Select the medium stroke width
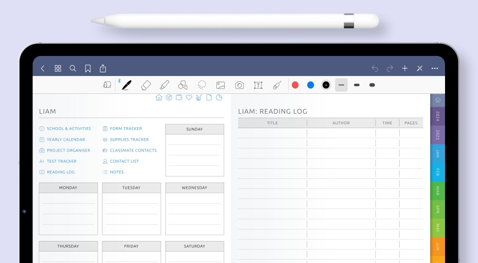Screen dimensions: 478x263 pyautogui.click(x=357, y=85)
